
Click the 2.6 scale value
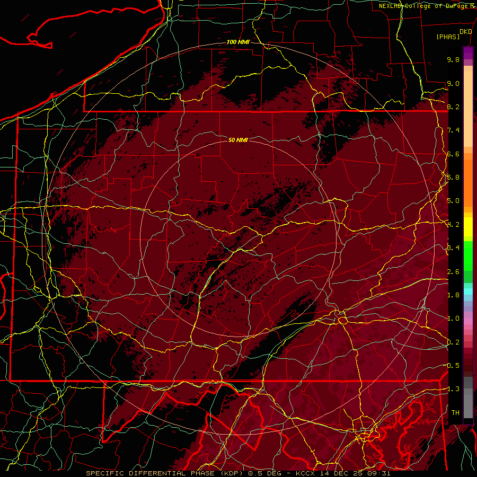(x=453, y=272)
